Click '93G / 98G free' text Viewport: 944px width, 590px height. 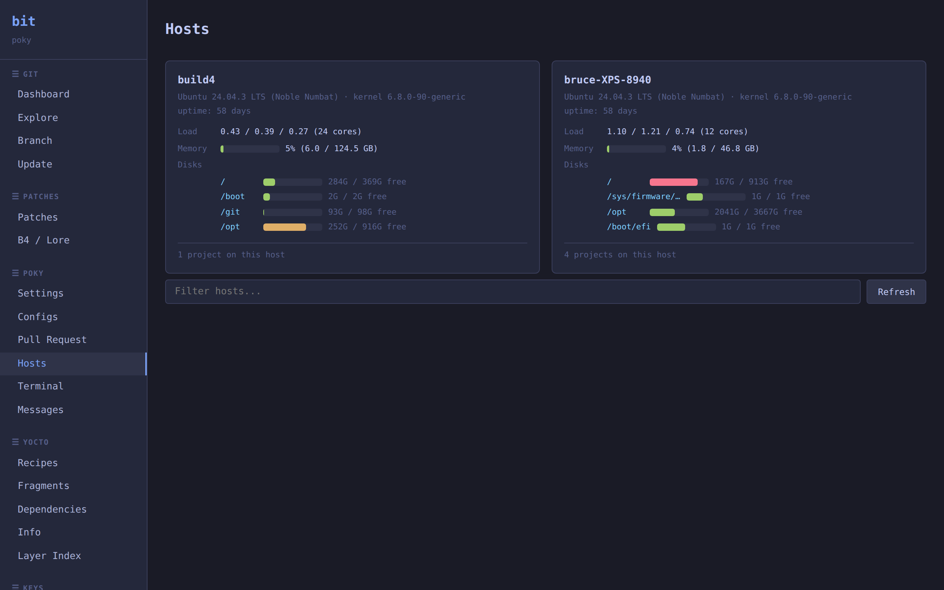tap(362, 212)
